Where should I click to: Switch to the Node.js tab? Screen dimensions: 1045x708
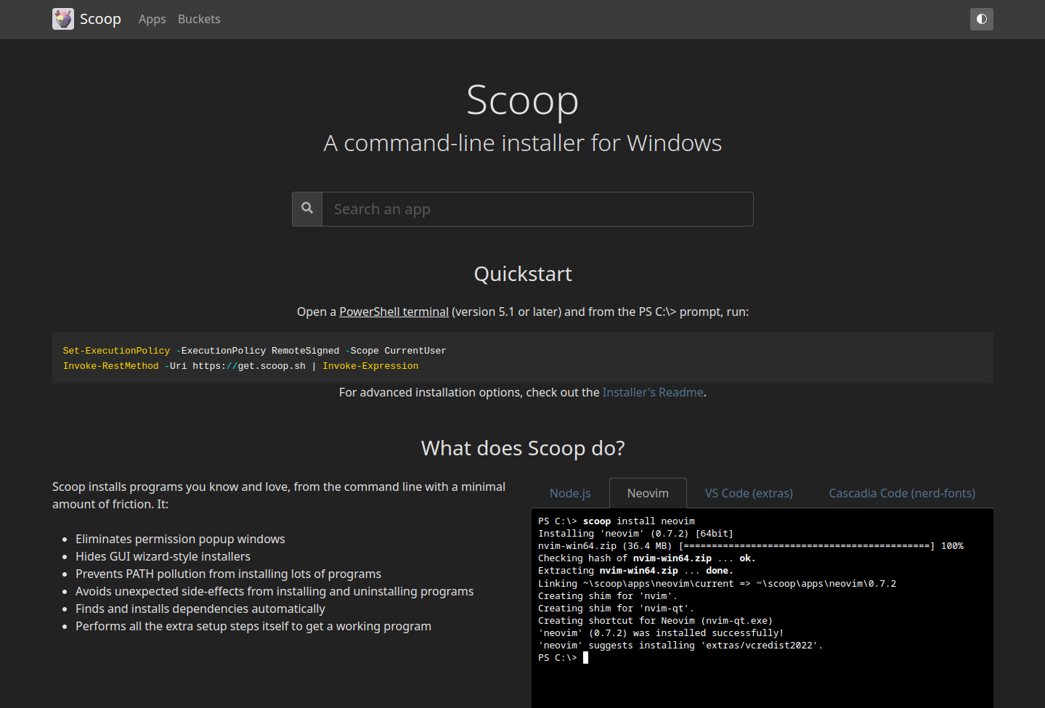(x=570, y=493)
